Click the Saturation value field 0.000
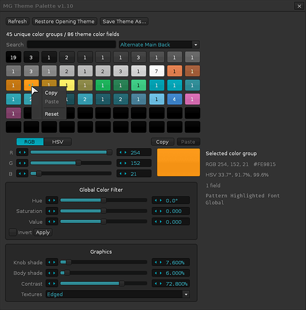The image size is (306, 310). (171, 211)
